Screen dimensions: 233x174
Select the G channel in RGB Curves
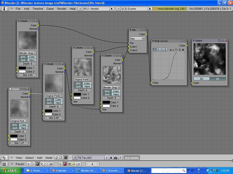point(162,50)
